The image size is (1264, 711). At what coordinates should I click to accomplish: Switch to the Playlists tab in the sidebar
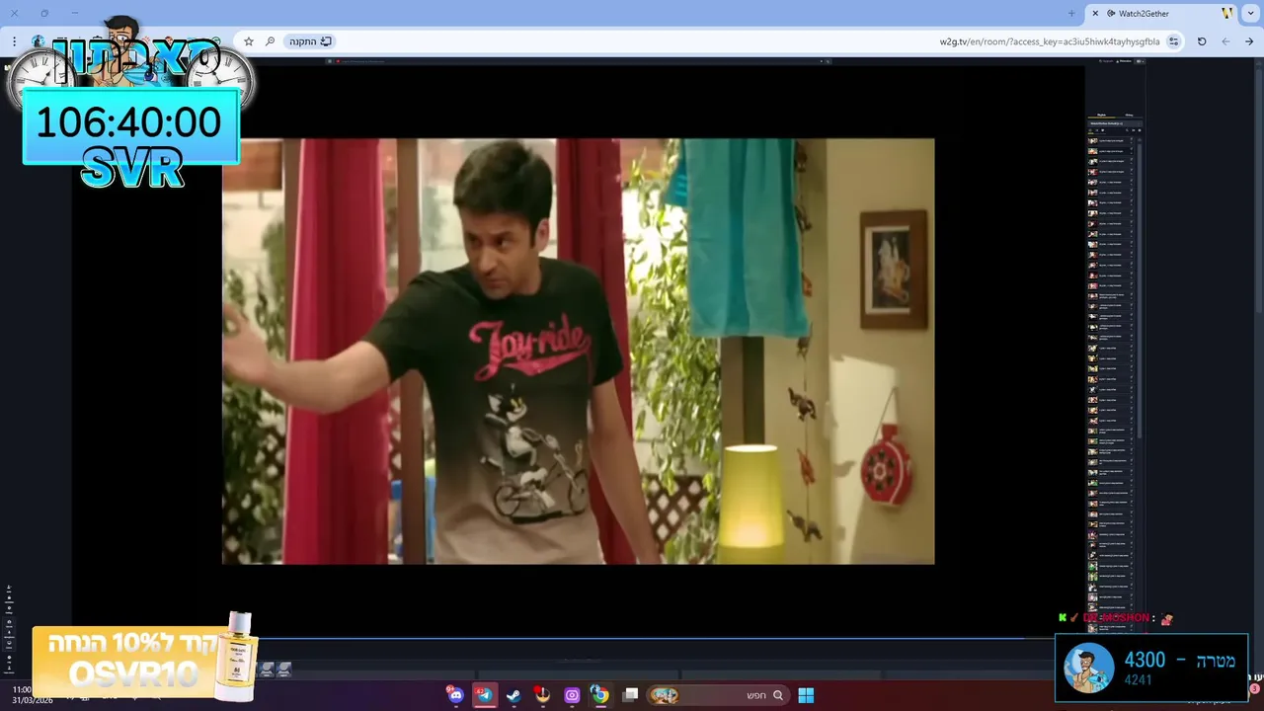pyautogui.click(x=1101, y=115)
